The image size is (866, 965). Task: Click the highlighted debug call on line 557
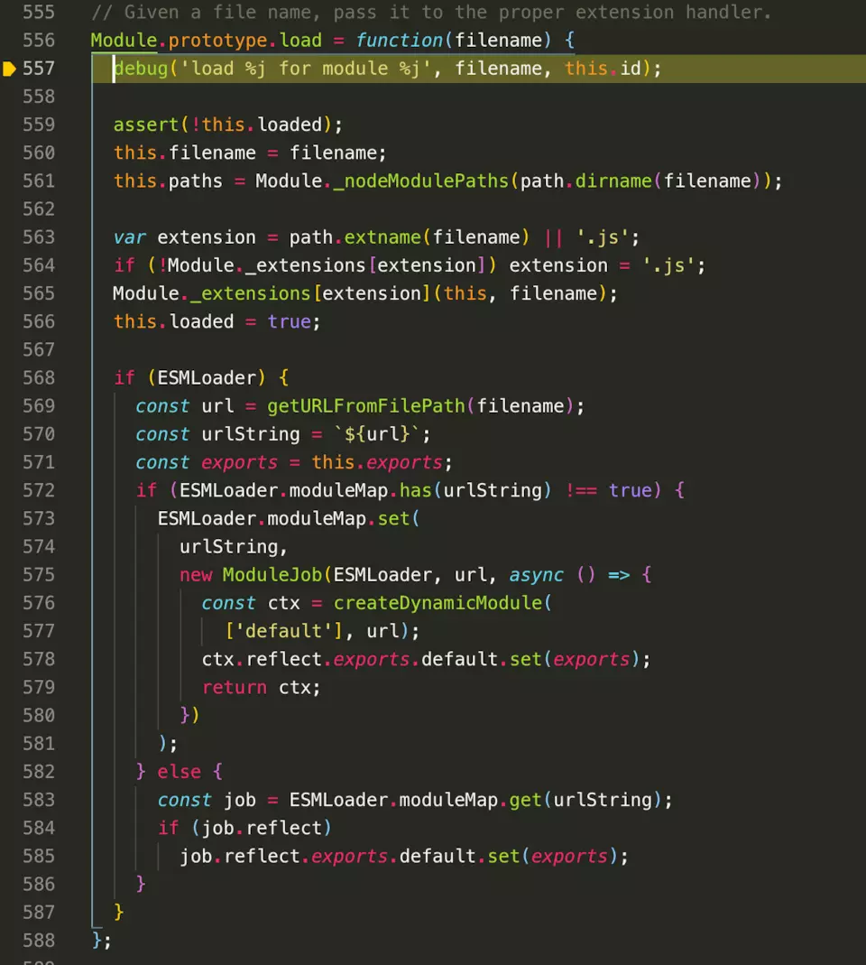[140, 69]
